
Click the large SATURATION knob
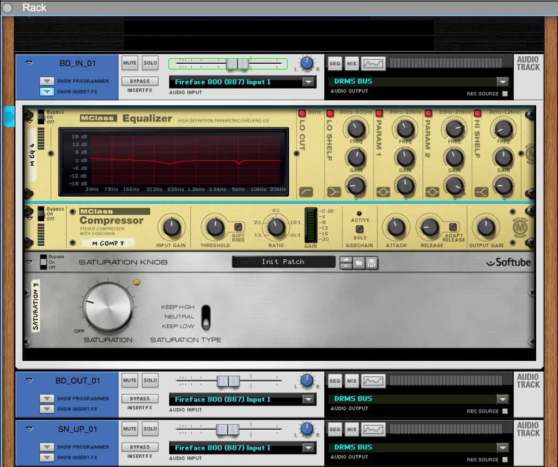(108, 307)
